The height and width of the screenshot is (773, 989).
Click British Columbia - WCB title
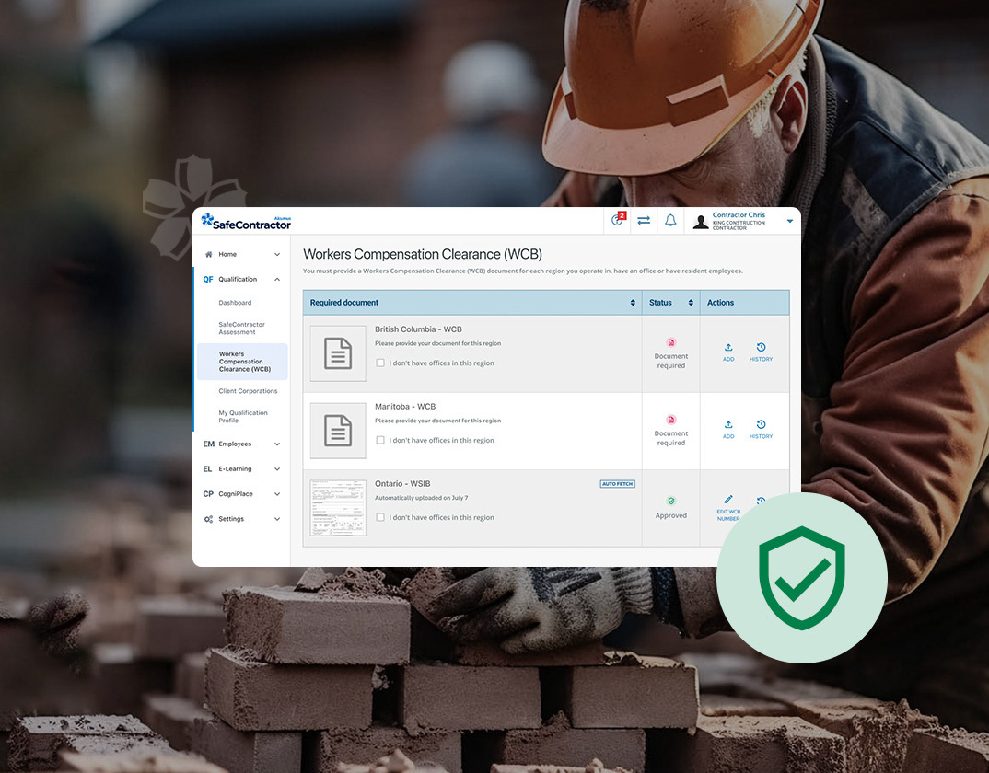(418, 329)
